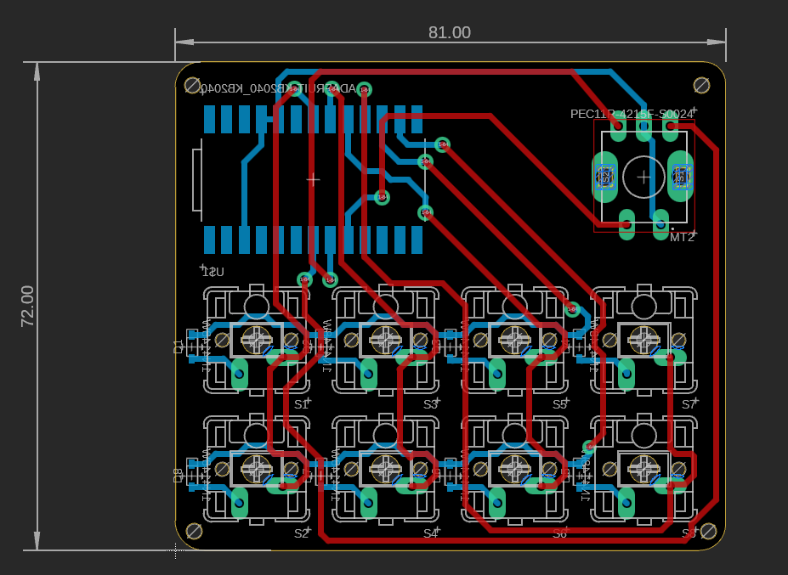Select the S1 switch label

pyautogui.click(x=301, y=404)
